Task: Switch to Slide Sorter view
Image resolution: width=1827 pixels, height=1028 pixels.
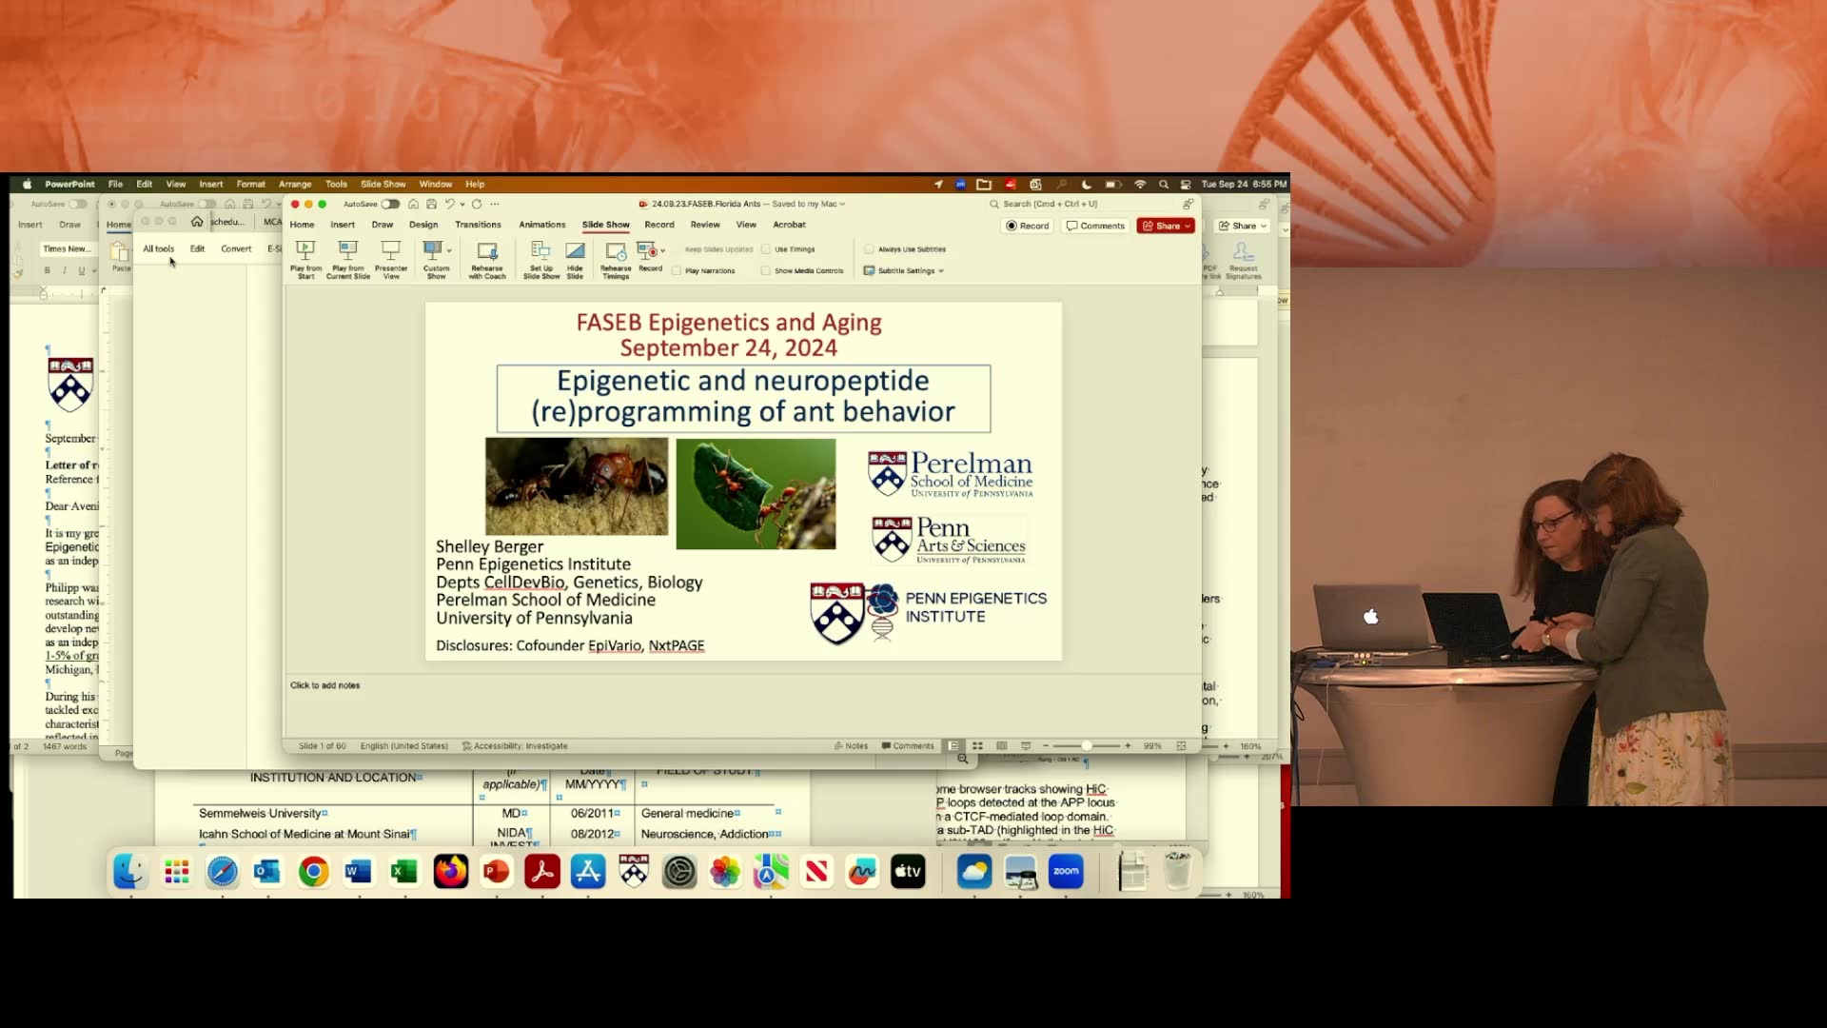Action: pos(977,746)
